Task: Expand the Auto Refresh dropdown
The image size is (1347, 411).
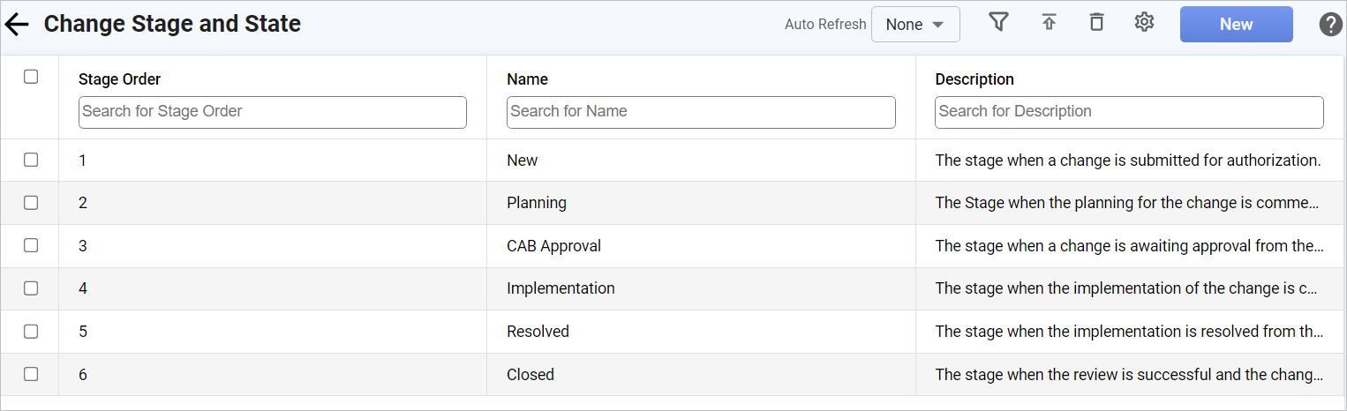Action: tap(915, 25)
